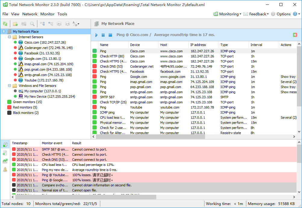Click the My Network Place header icon
Viewport: 302px width, 208px height.
(96, 24)
